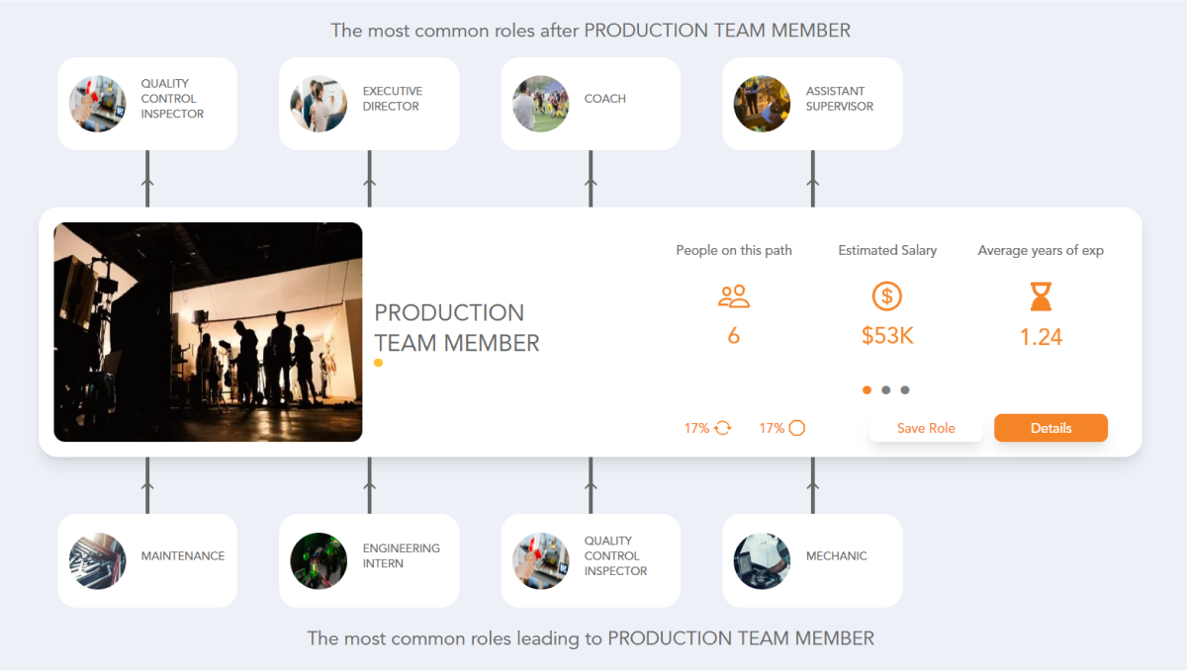
Task: Click the People on this path icon
Action: pyautogui.click(x=733, y=295)
